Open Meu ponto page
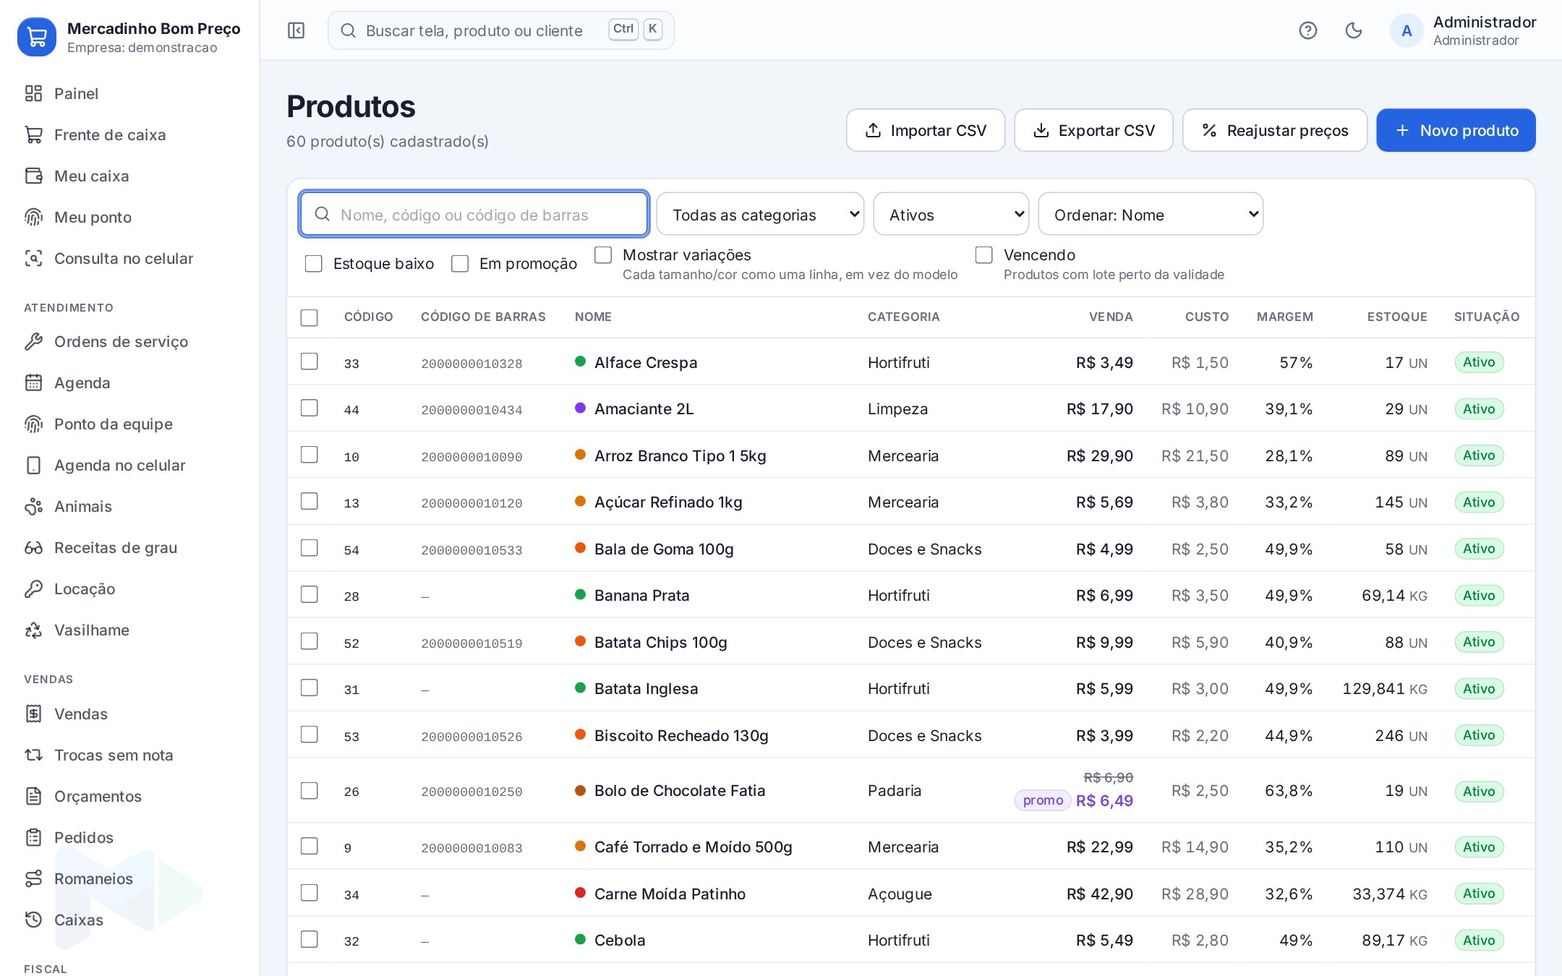The image size is (1562, 976). point(129,217)
